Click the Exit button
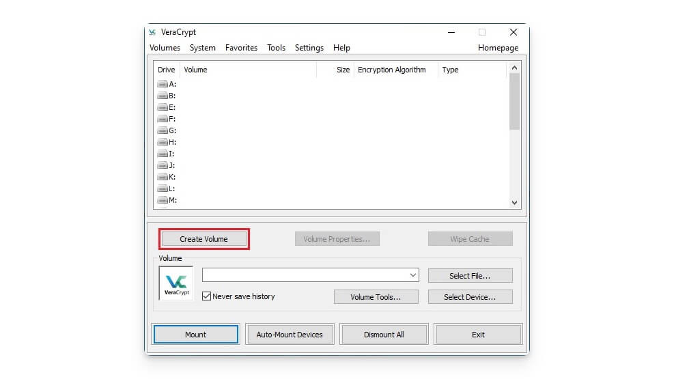 coord(478,335)
